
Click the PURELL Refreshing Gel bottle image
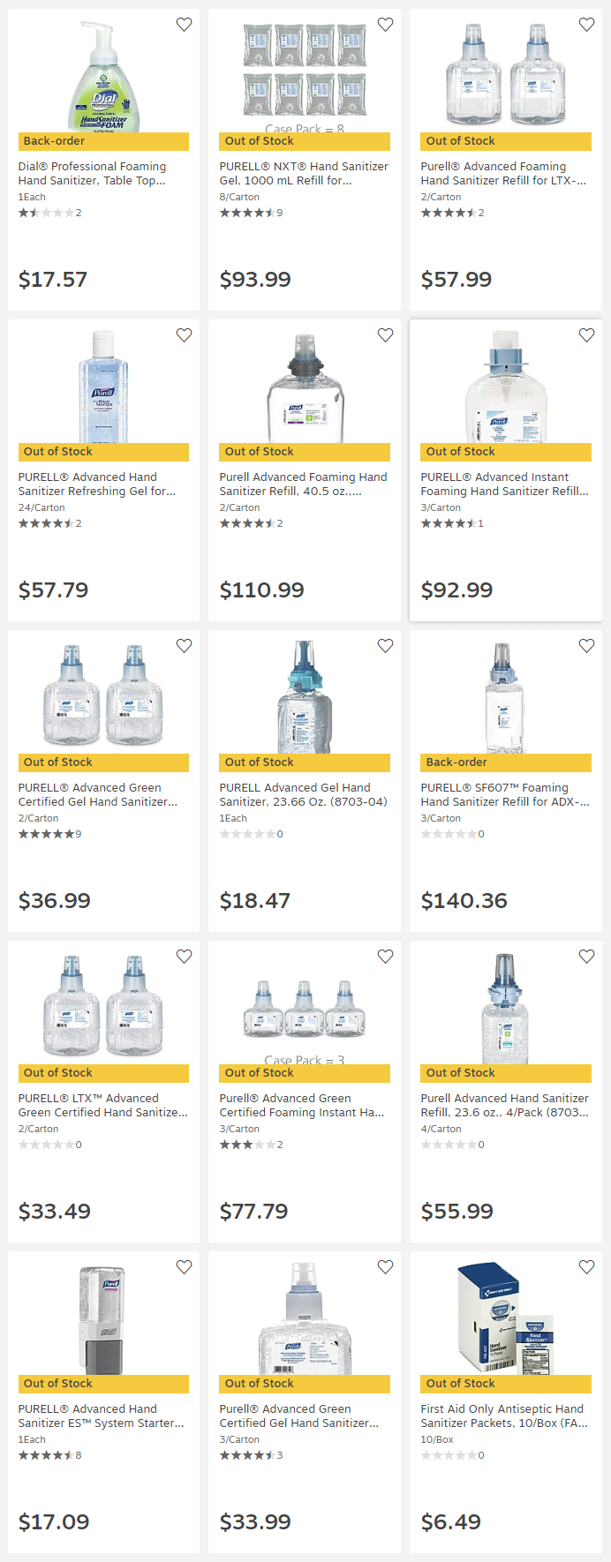[103, 387]
